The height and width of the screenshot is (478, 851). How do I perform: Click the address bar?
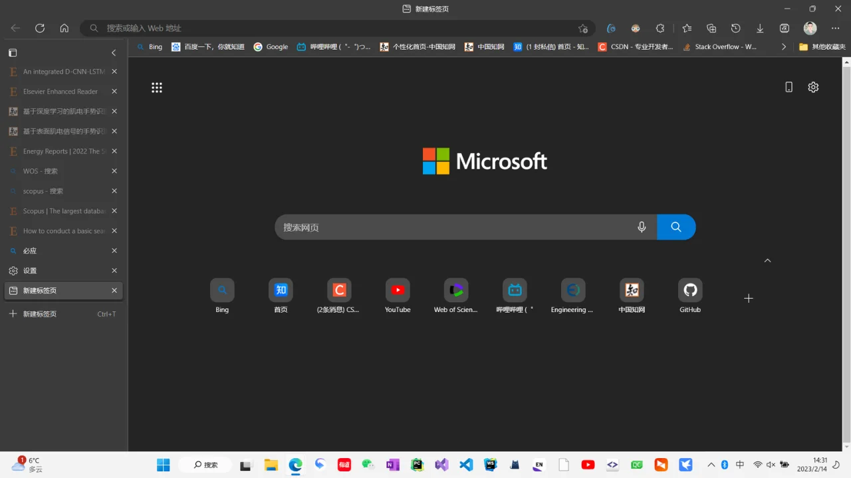[338, 29]
